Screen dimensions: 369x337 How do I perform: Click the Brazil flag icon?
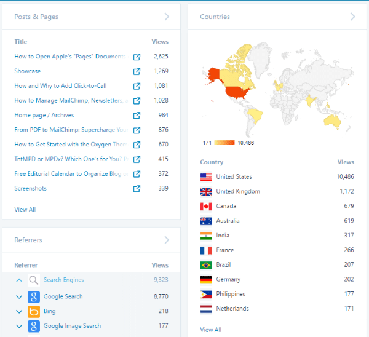(206, 265)
